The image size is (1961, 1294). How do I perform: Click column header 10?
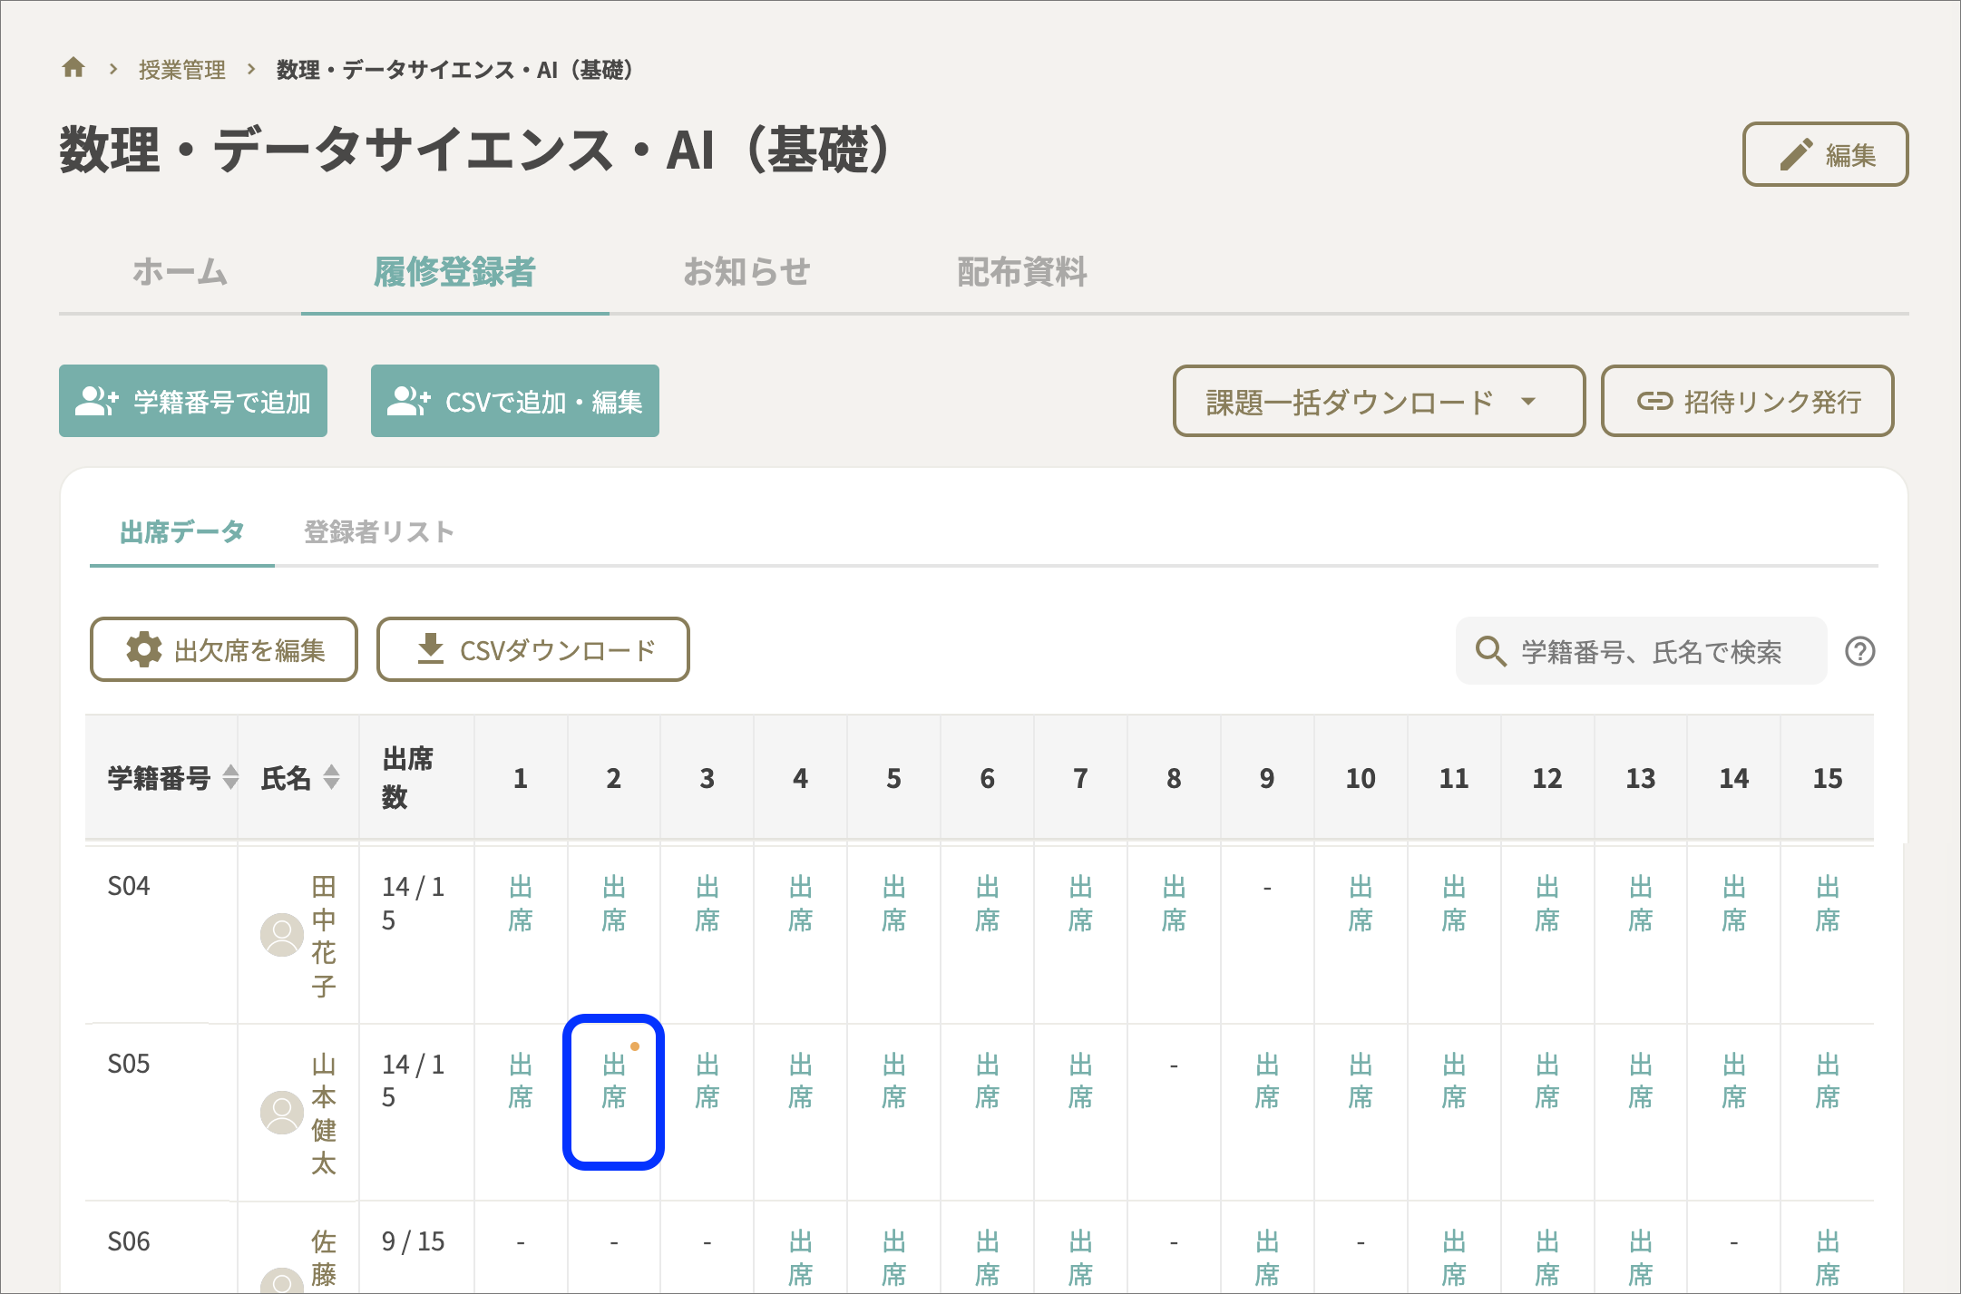point(1361,778)
